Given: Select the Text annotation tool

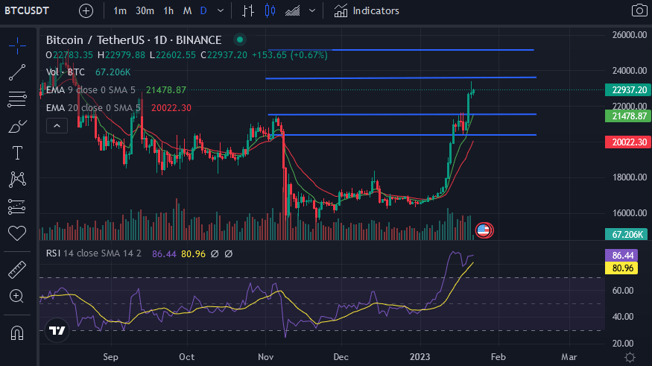Looking at the screenshot, I should tap(17, 153).
